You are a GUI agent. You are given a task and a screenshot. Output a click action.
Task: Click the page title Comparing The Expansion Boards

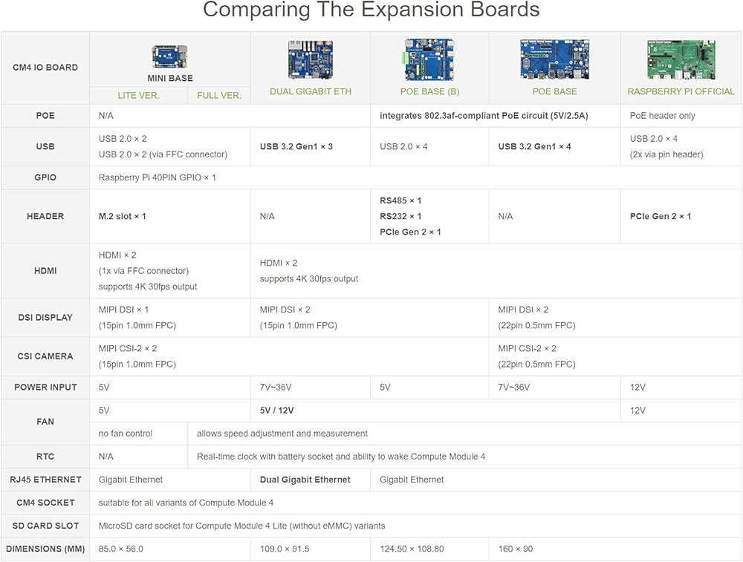click(371, 10)
